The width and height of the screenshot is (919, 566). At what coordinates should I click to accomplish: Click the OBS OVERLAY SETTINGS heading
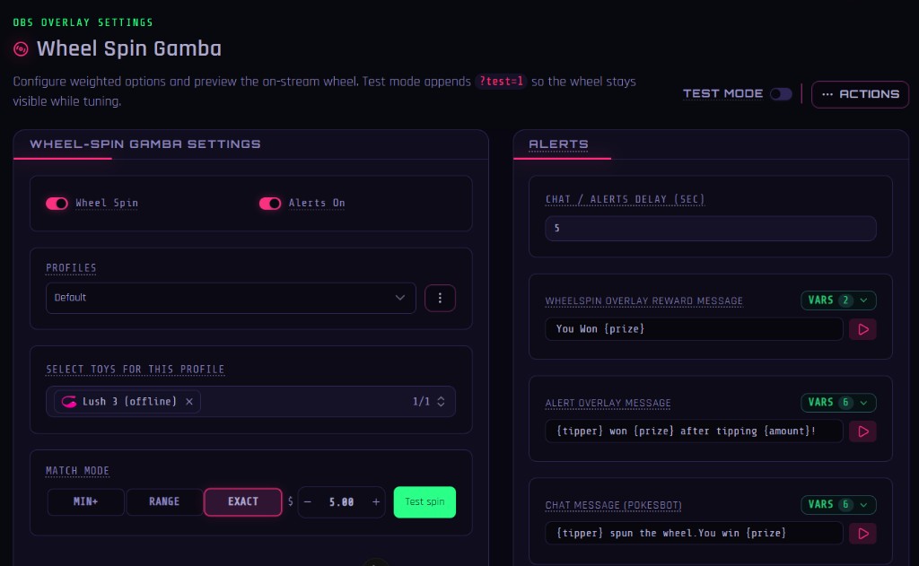click(x=83, y=22)
